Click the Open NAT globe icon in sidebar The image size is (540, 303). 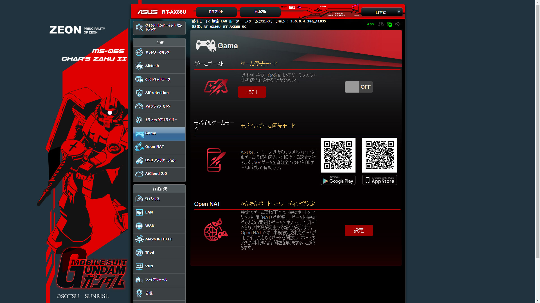(x=139, y=147)
